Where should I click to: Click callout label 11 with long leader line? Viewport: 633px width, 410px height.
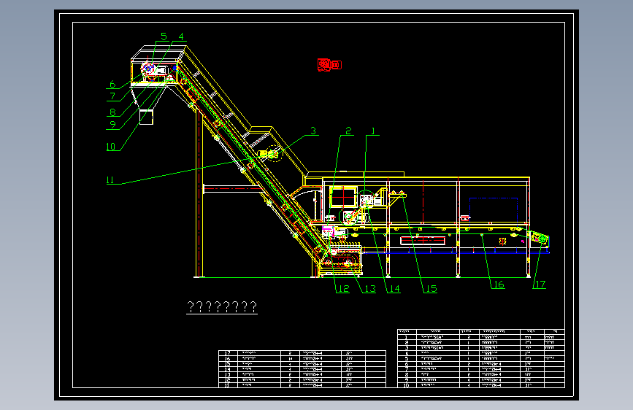click(110, 180)
